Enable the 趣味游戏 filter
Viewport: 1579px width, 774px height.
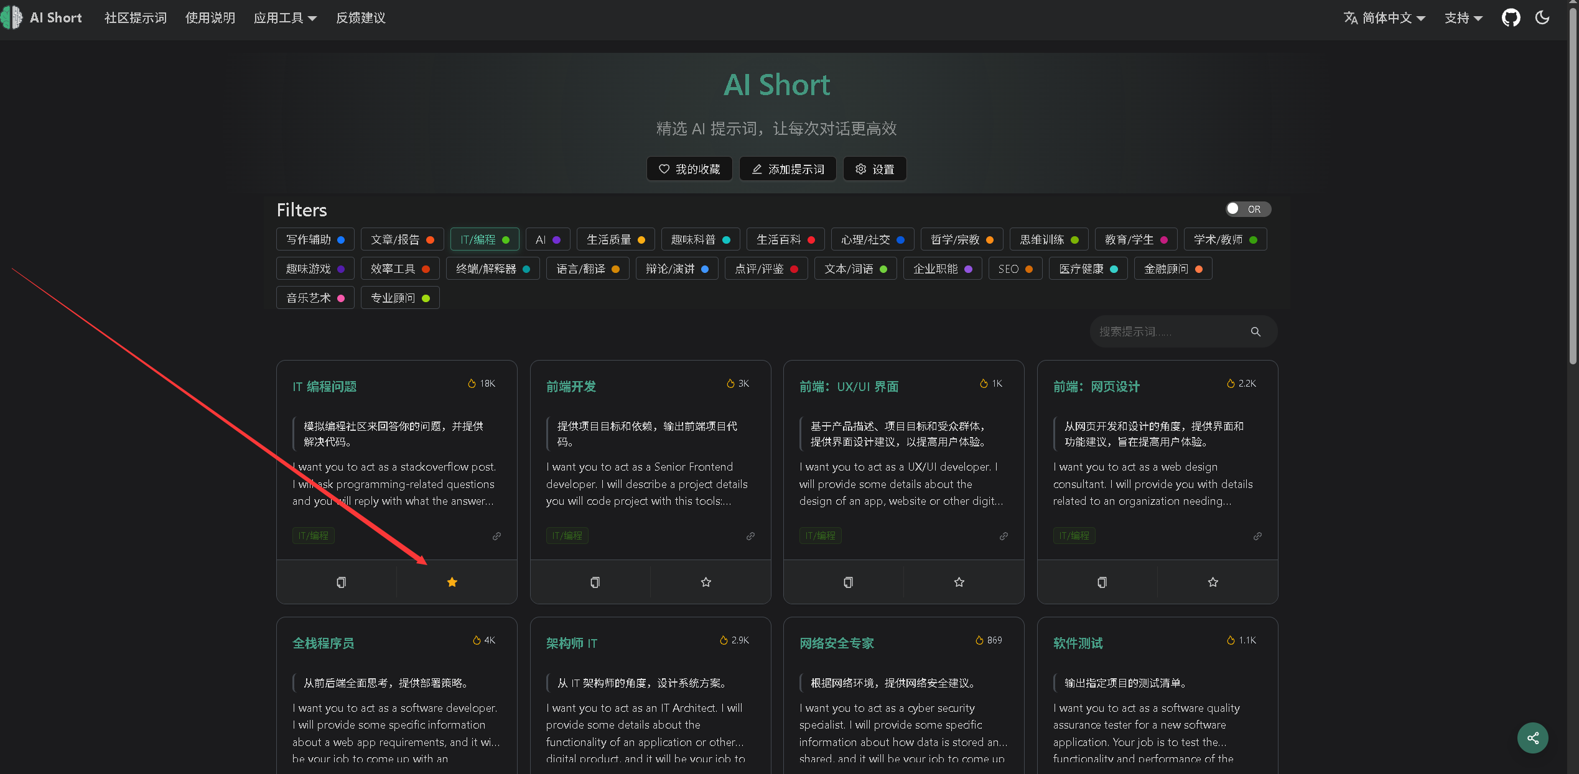[x=315, y=269]
